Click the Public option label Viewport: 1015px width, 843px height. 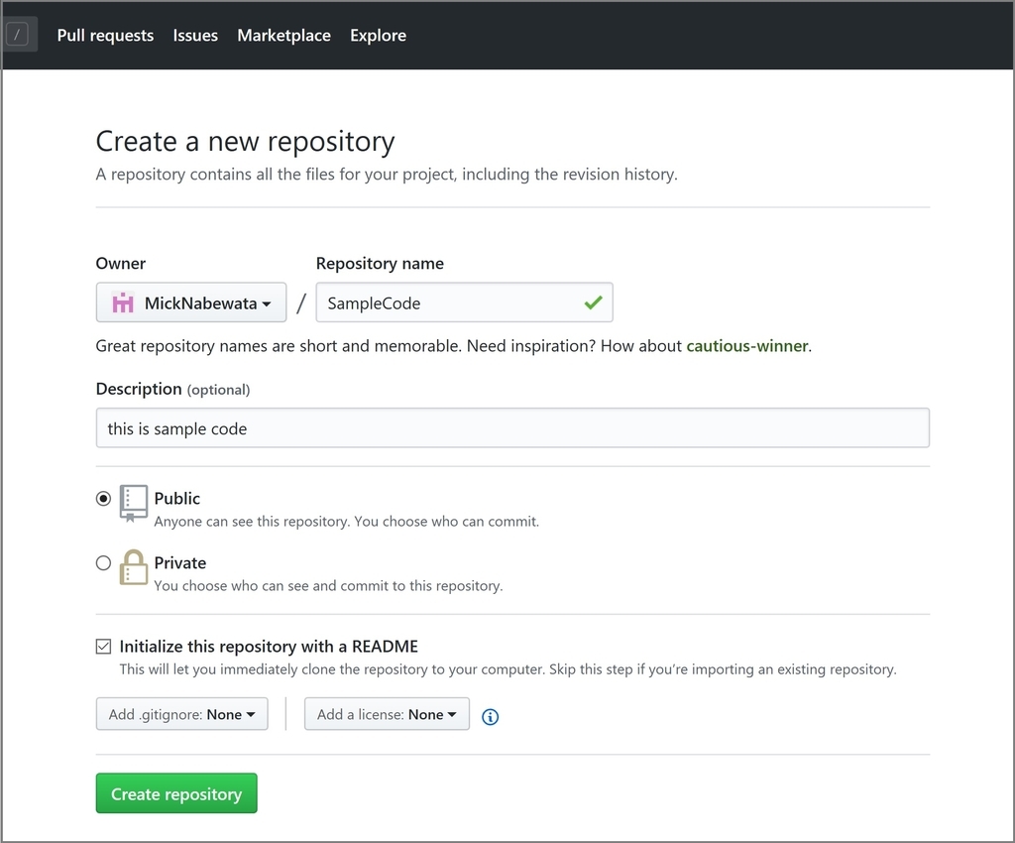coord(176,498)
